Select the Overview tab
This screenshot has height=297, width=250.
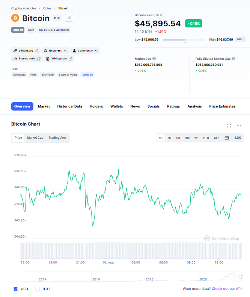pos(22,106)
